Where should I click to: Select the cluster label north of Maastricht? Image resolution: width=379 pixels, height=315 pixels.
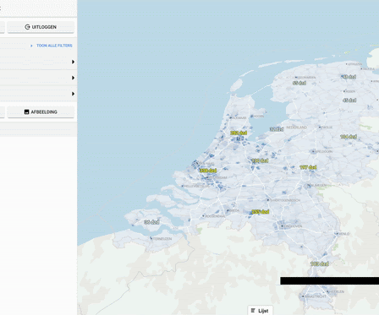point(320,263)
